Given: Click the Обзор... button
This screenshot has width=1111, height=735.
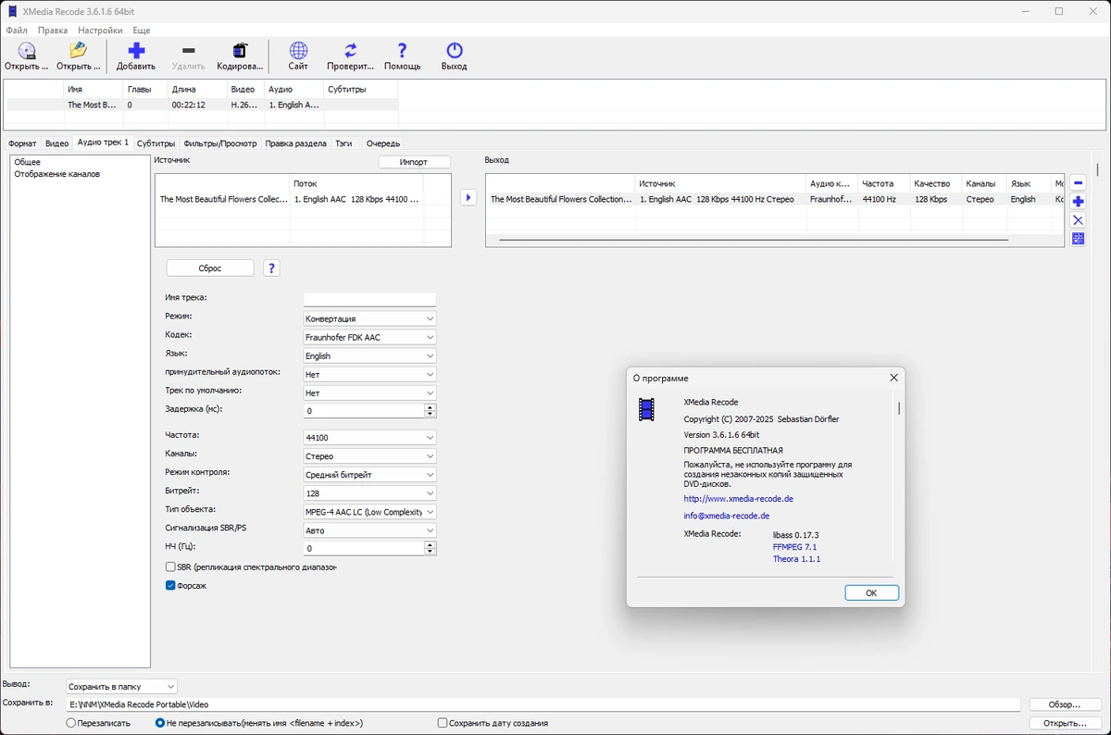Looking at the screenshot, I should pos(1065,705).
